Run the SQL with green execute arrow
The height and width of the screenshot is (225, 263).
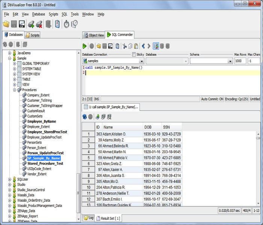pyautogui.click(x=85, y=46)
